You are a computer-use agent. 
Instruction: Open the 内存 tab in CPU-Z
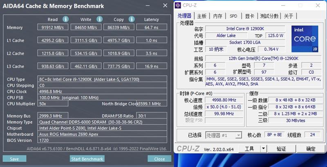coord(217,16)
